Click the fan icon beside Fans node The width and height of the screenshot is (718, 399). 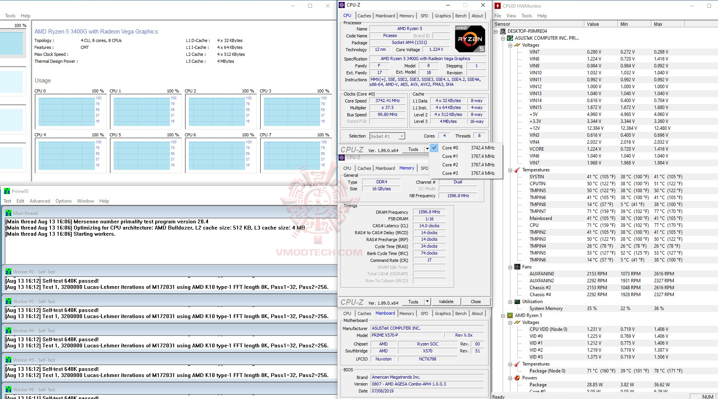point(517,267)
